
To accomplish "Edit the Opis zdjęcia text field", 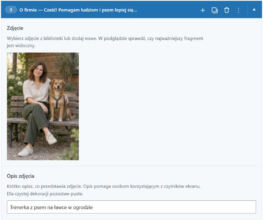I will point(131,207).
